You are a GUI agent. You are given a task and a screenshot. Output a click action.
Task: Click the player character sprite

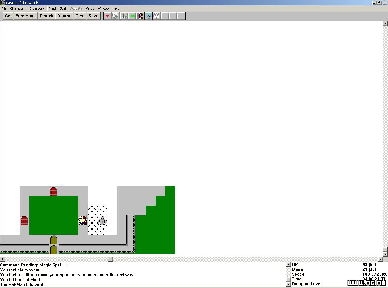[x=82, y=220]
